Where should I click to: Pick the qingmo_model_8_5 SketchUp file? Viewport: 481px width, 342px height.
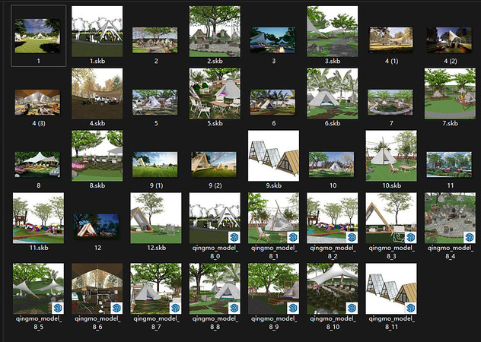[38, 289]
